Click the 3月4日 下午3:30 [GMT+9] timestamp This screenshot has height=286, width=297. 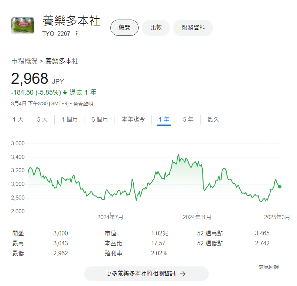pyautogui.click(x=40, y=104)
